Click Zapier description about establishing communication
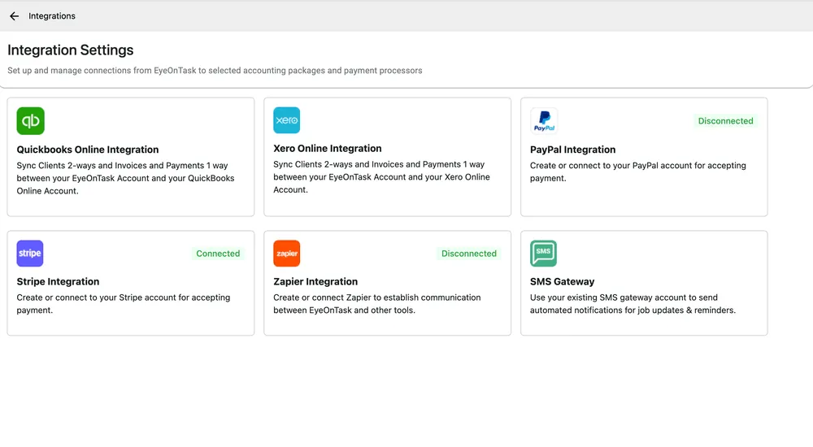Screen dimensions: 813x447 coord(377,304)
